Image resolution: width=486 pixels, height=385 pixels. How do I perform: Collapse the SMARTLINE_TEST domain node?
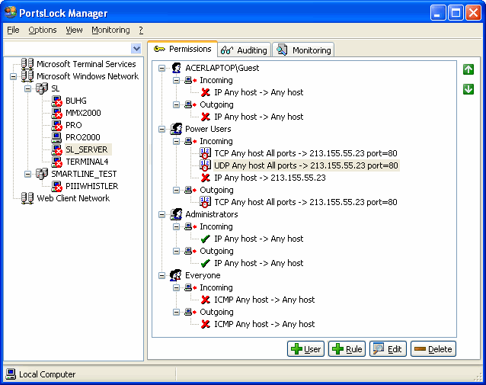pyautogui.click(x=28, y=174)
